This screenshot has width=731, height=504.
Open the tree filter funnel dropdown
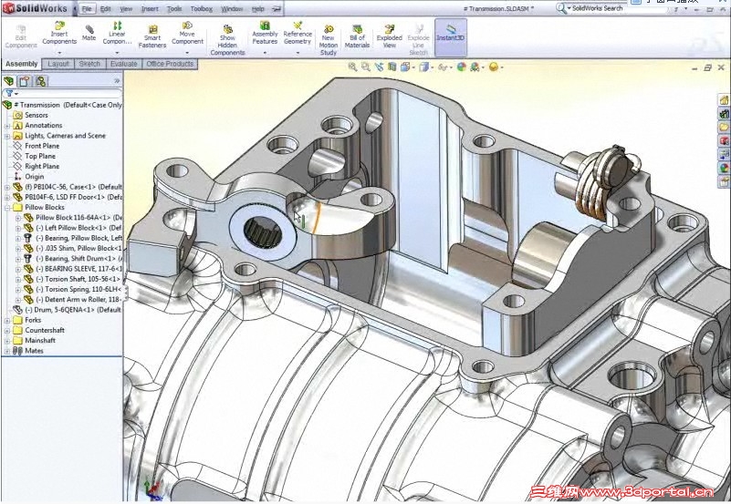(12, 94)
